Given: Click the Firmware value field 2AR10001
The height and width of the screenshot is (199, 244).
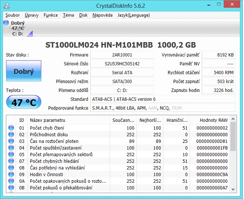Looking at the screenshot, I should [122, 55].
